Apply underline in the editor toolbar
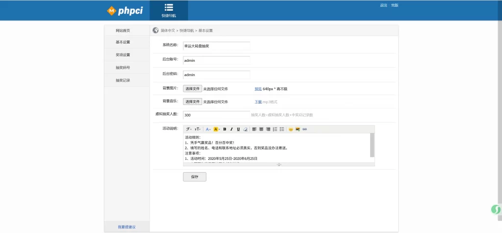Viewport: 502px width, 233px height. coord(238,129)
